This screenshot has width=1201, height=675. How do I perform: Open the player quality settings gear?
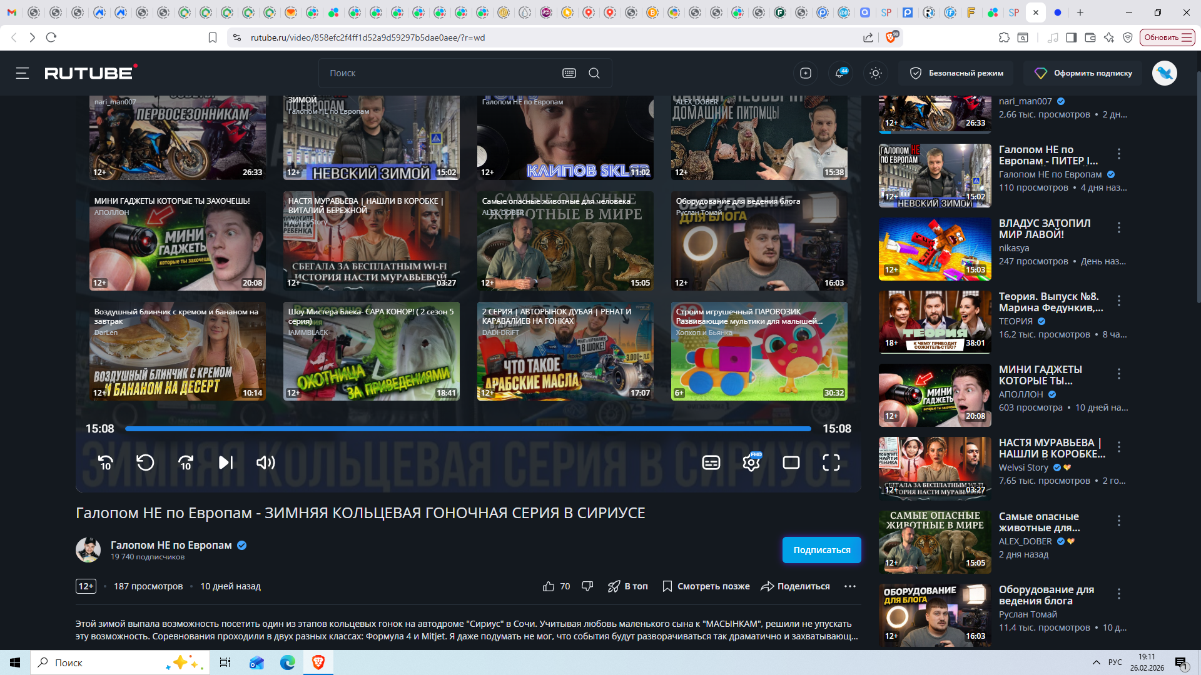coord(751,462)
